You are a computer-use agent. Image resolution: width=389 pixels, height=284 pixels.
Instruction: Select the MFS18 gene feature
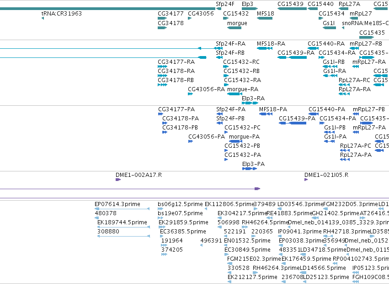(x=265, y=18)
